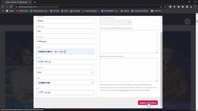Open the Country dropdown showing India
The width and height of the screenshot is (198, 111).
65,72
